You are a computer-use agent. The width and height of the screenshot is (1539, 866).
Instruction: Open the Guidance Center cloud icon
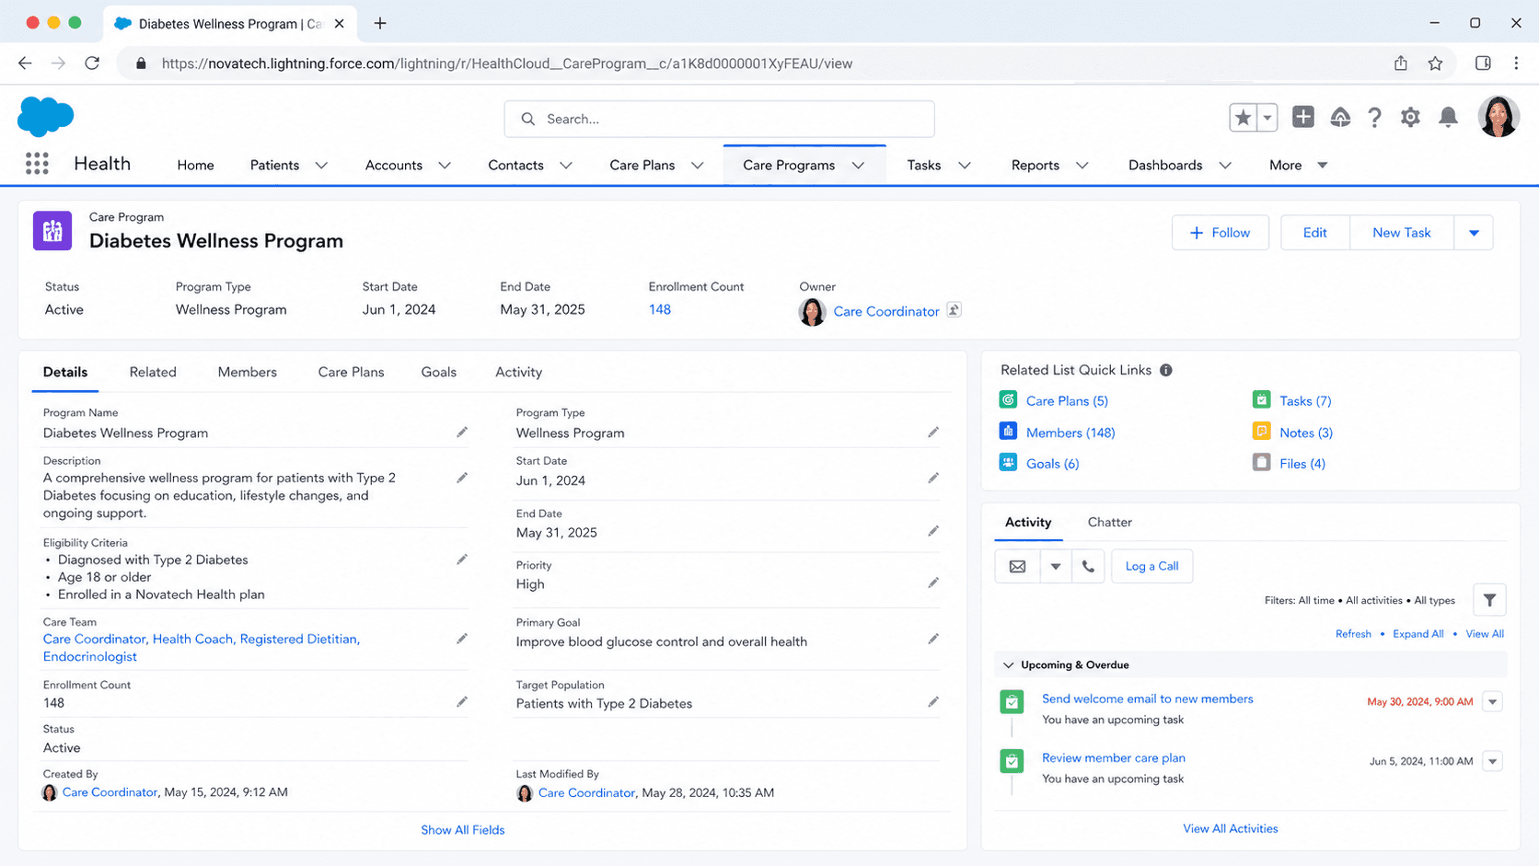[1340, 117]
